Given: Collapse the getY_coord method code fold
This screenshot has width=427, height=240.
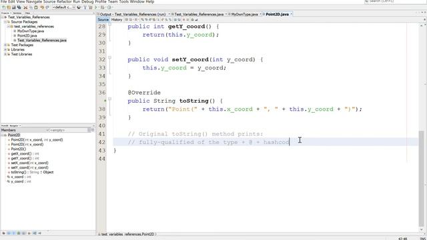Looking at the screenshot, I should (x=109, y=25).
